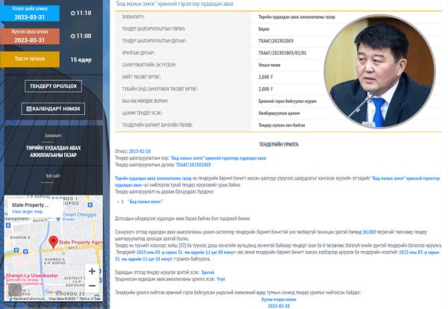The height and width of the screenshot is (309, 448).
Task: Click the Захиалагч label in sidebar
Action: 54,136
